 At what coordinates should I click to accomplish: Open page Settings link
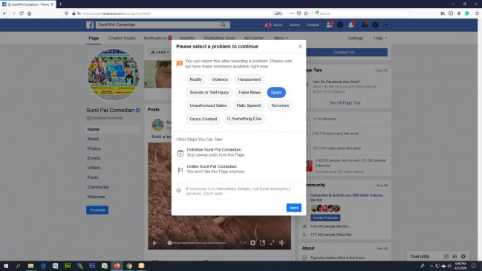355,38
